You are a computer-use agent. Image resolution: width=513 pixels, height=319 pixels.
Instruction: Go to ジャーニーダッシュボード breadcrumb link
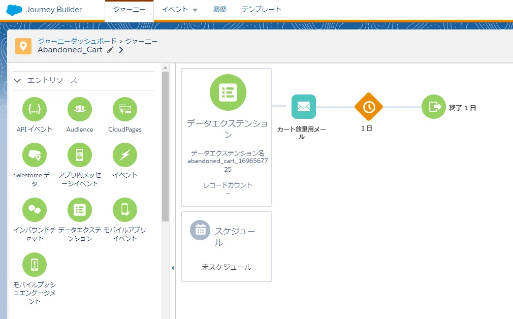77,41
